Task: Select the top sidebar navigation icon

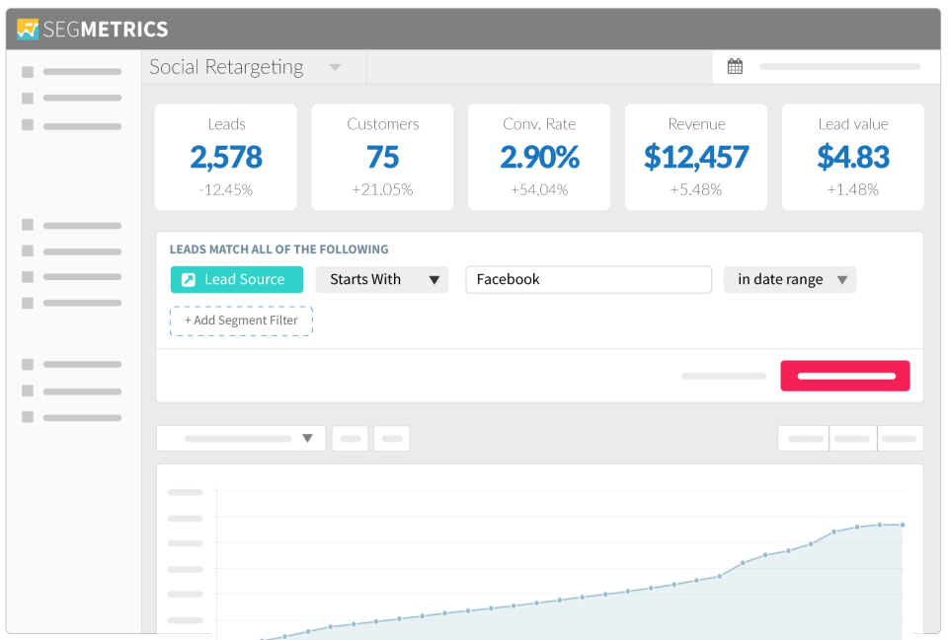Action: click(x=29, y=71)
